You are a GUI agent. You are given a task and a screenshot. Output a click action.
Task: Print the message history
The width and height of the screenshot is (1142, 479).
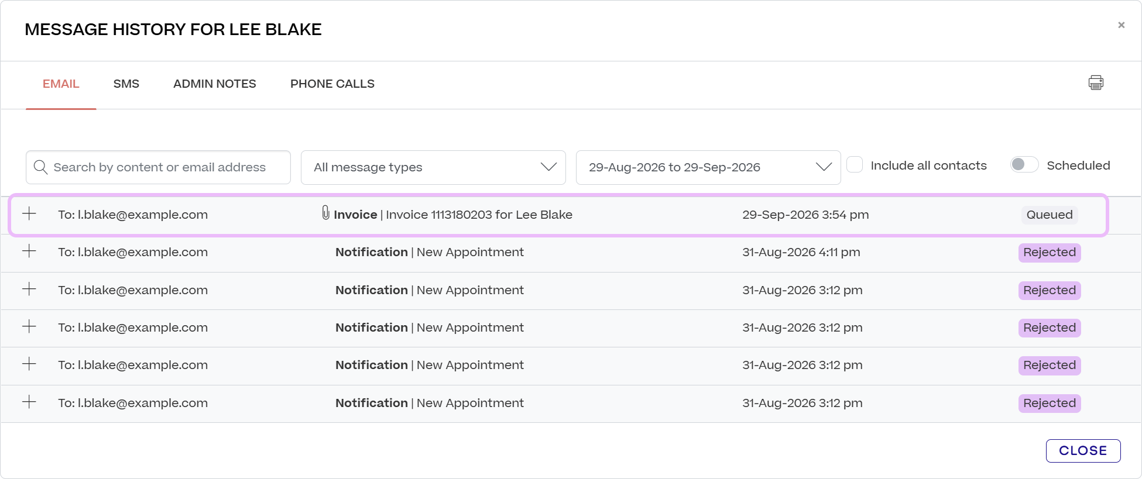click(1096, 82)
